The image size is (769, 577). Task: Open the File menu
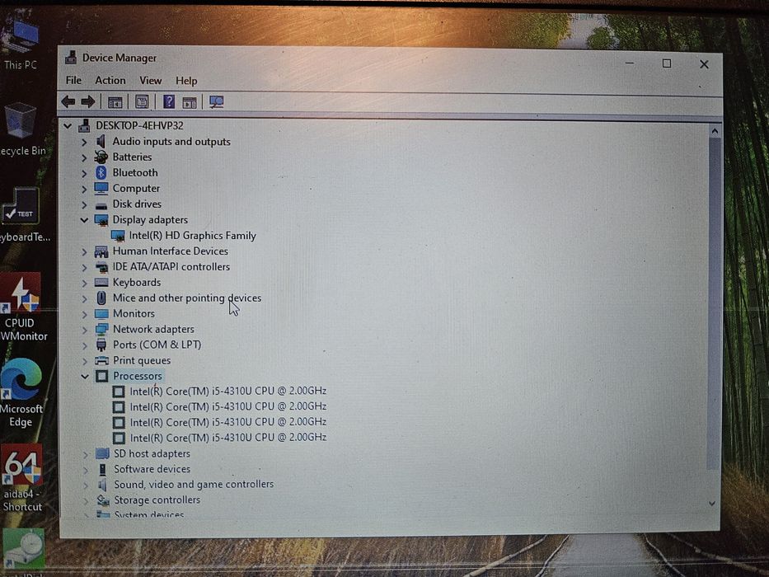coord(73,80)
